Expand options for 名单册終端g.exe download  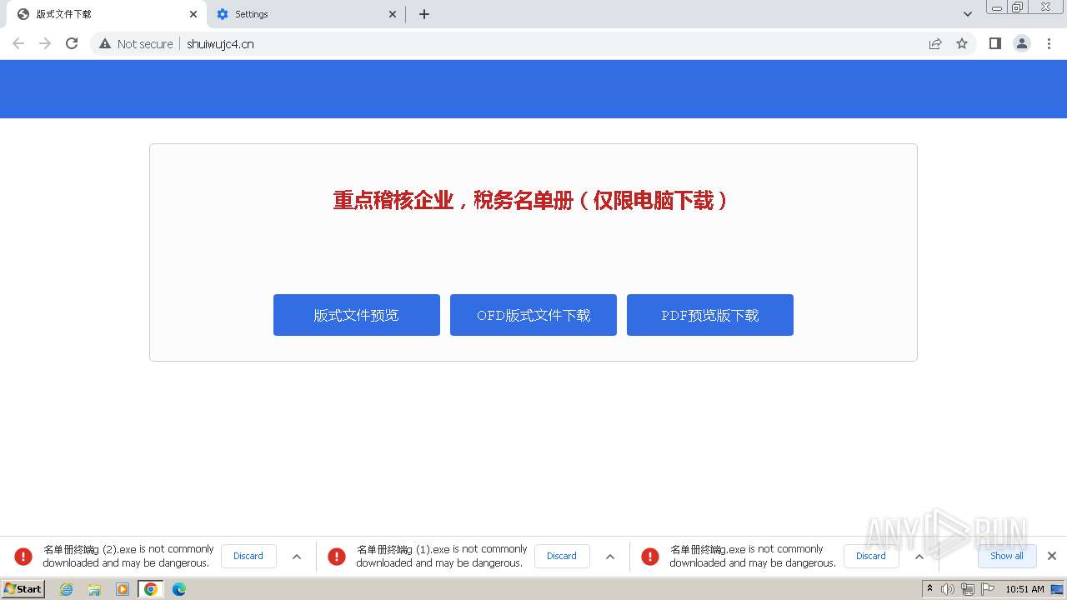pyautogui.click(x=919, y=557)
